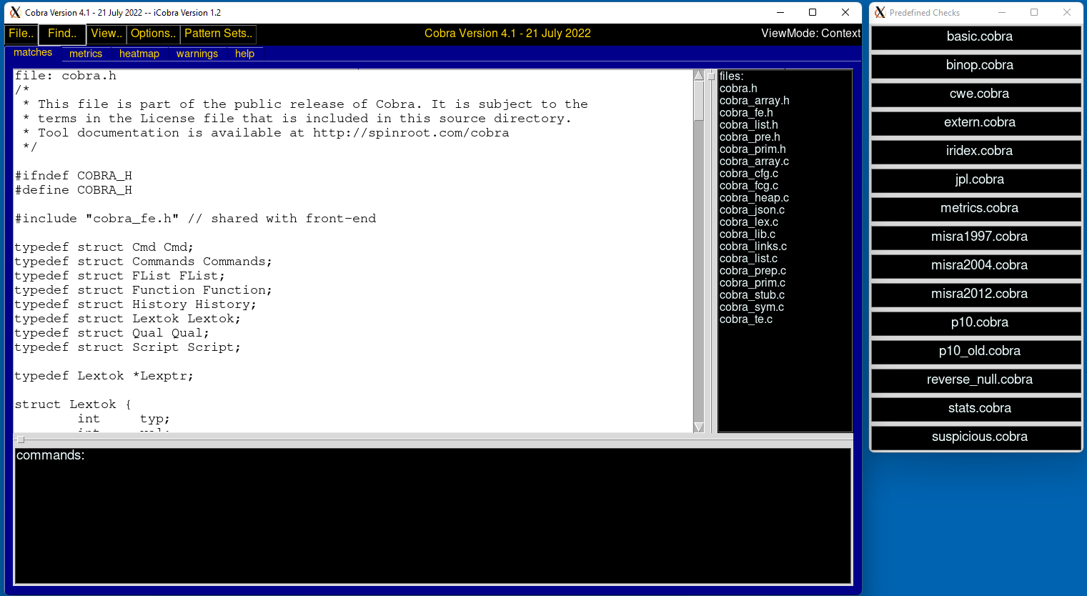
Task: Click the scroll up arrow of code view
Action: click(699, 75)
